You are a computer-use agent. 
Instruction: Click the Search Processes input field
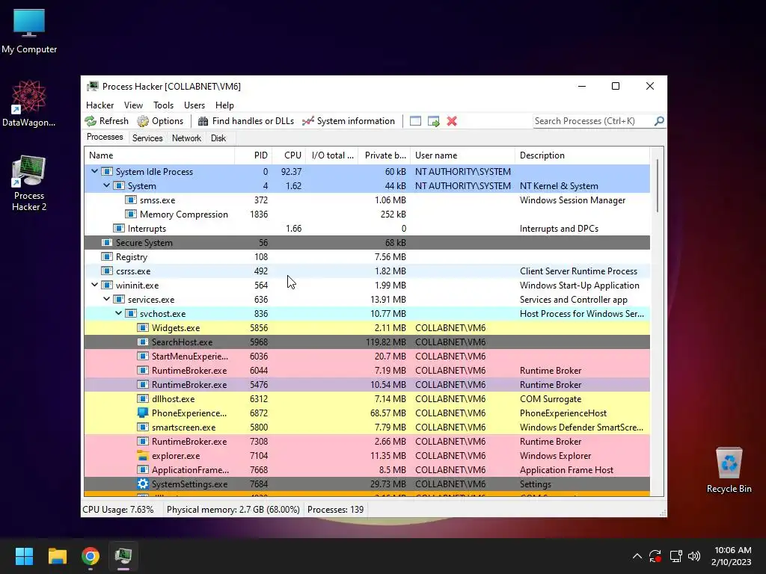pyautogui.click(x=592, y=121)
